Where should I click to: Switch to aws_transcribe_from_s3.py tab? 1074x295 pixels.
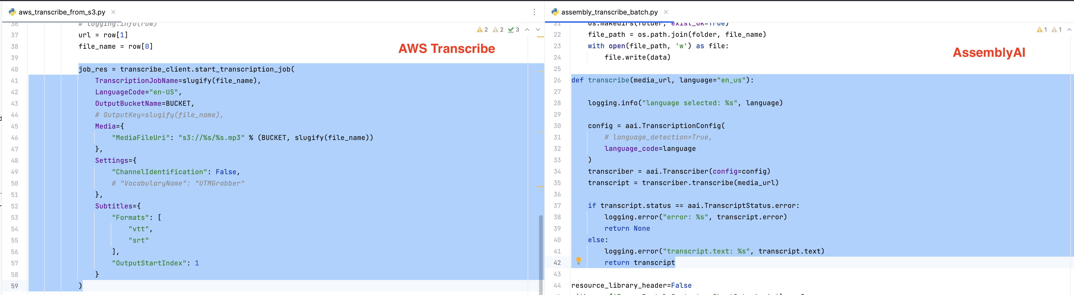tap(62, 12)
